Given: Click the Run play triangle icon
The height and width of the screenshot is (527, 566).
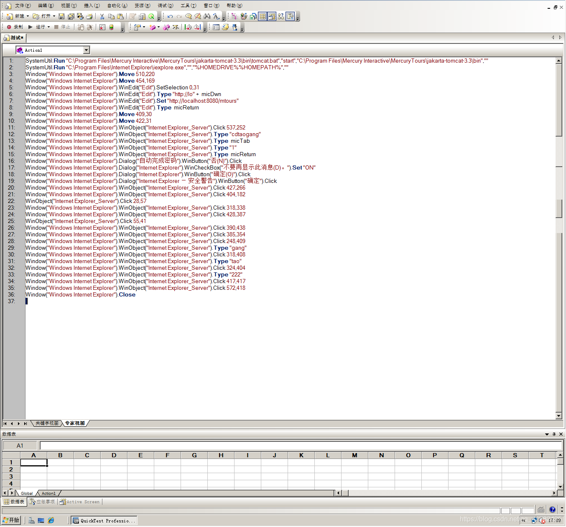Looking at the screenshot, I should tap(31, 27).
